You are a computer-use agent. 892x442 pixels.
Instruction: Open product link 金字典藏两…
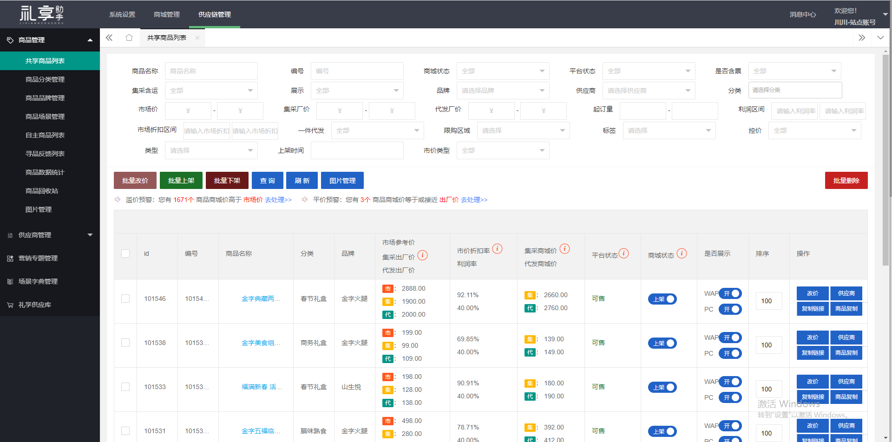point(261,299)
